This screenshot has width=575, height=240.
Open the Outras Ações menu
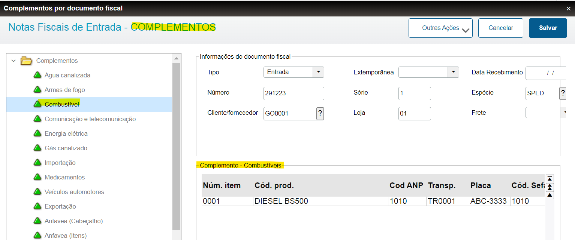pyautogui.click(x=440, y=28)
